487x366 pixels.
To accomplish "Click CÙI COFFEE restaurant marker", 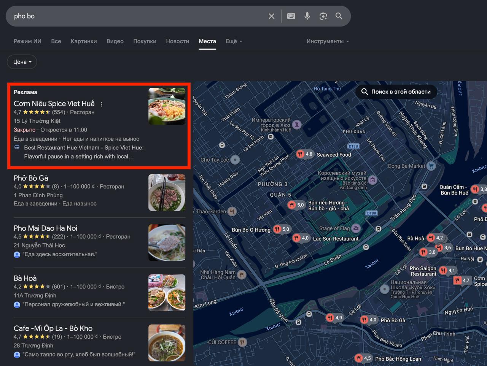I will click(x=242, y=342).
